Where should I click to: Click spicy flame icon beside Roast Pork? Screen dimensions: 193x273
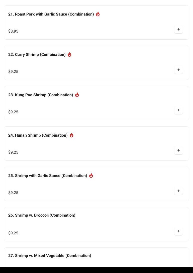click(98, 14)
